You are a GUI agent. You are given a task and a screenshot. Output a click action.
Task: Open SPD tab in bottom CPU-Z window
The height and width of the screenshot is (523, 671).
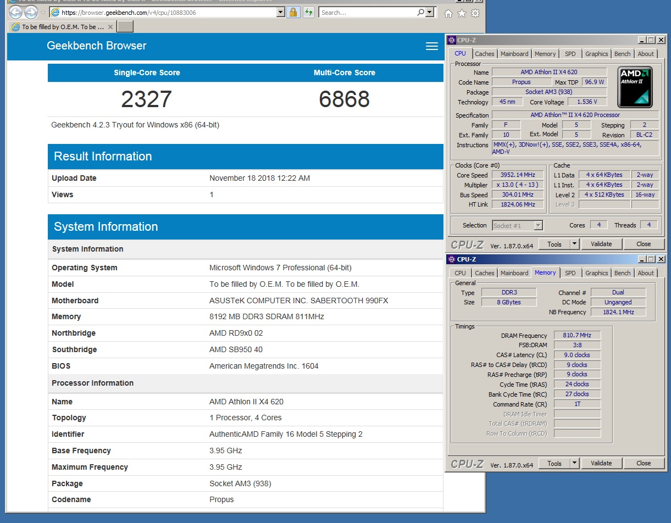click(x=570, y=273)
